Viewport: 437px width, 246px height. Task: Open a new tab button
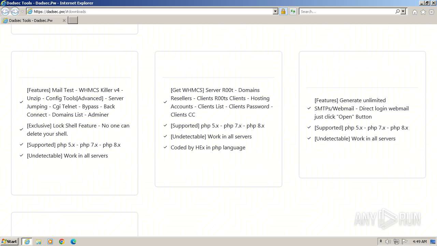click(73, 20)
